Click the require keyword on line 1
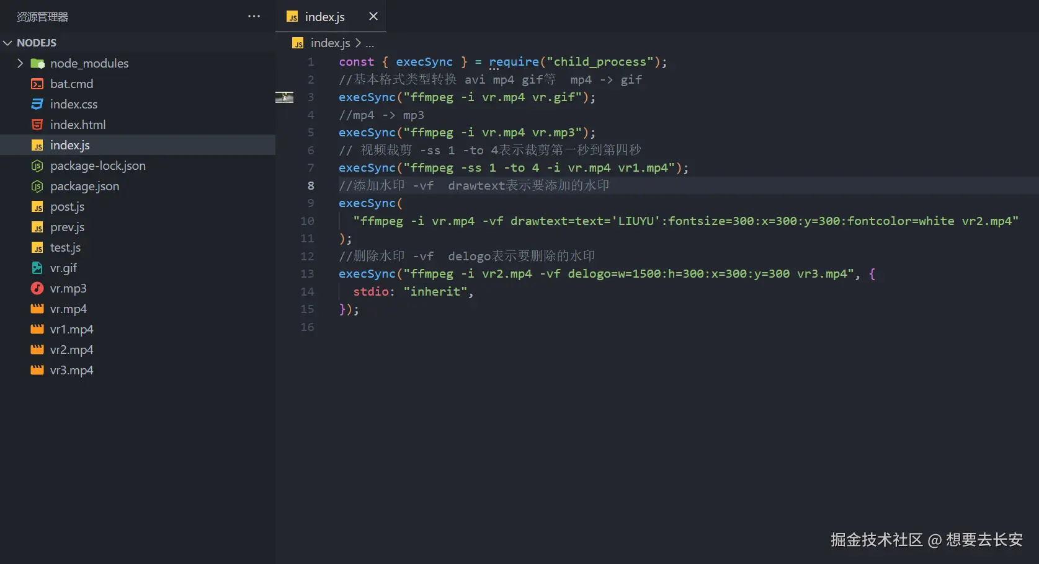This screenshot has height=564, width=1039. [x=514, y=62]
